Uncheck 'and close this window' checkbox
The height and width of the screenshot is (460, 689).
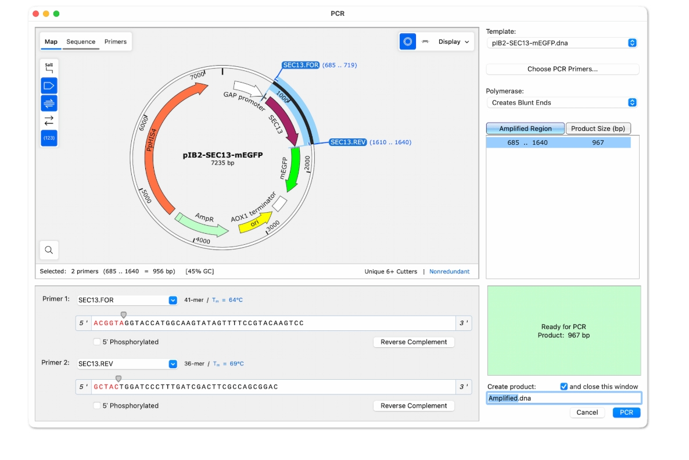pos(564,387)
